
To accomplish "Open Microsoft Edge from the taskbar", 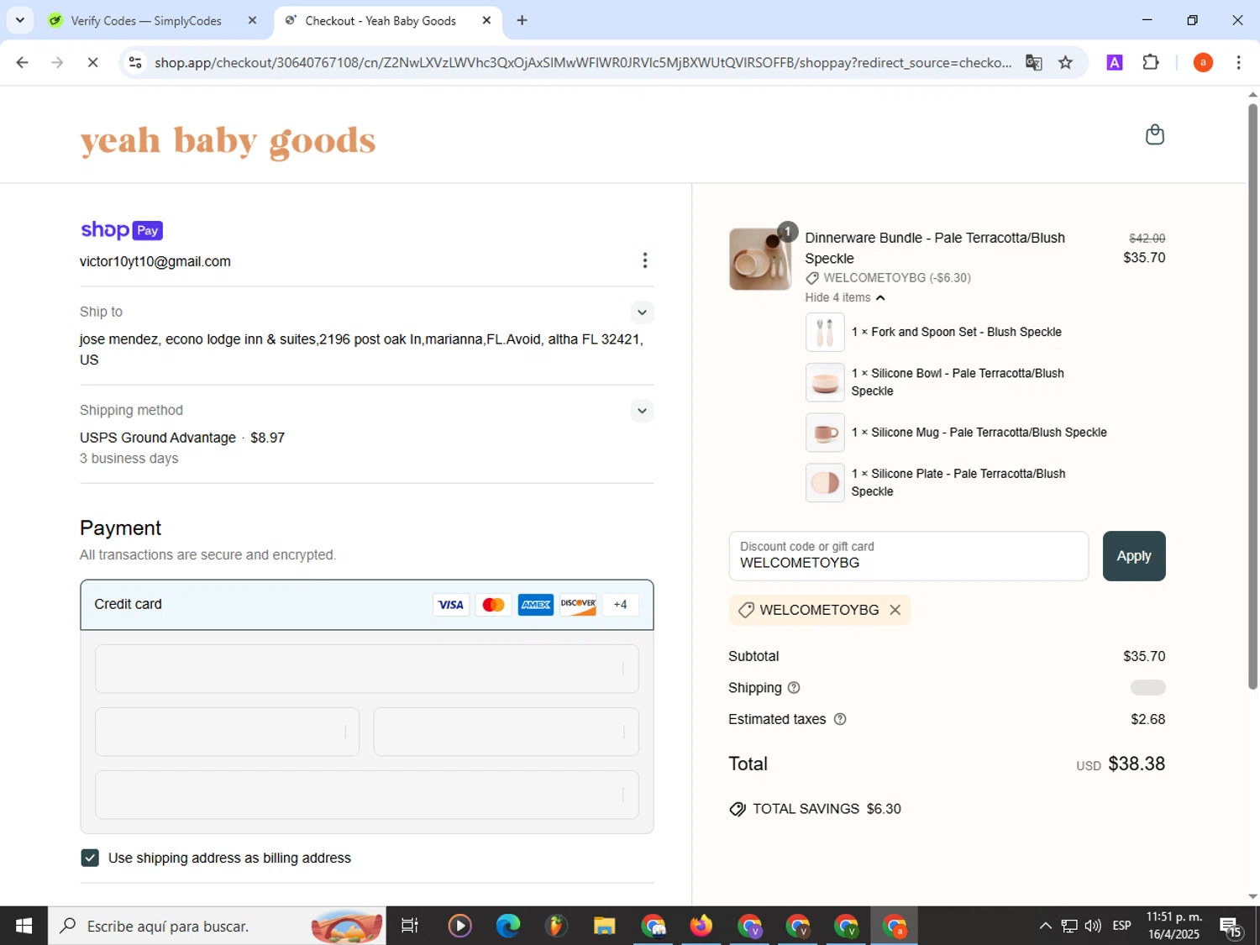I will (508, 926).
